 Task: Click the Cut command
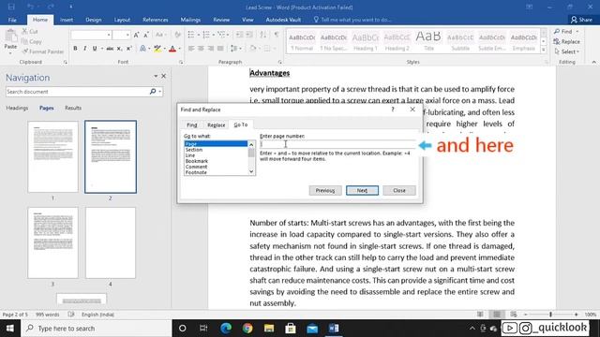[x=30, y=31]
